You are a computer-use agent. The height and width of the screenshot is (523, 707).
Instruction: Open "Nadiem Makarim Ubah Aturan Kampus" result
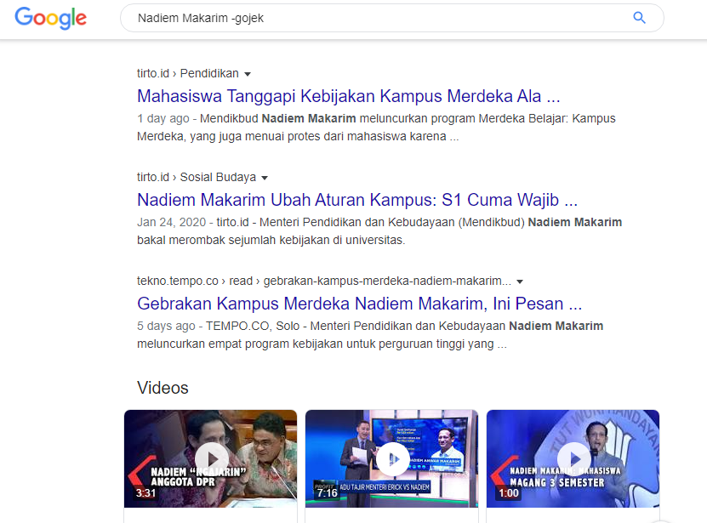click(x=356, y=200)
